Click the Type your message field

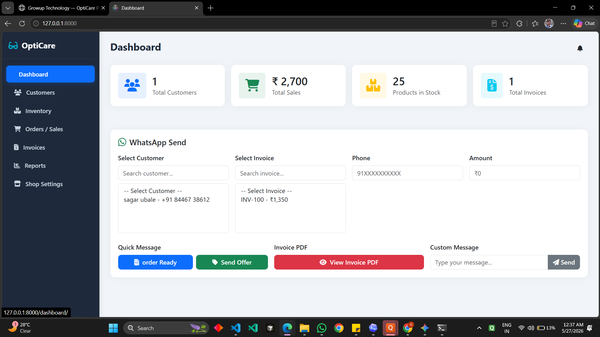pyautogui.click(x=489, y=262)
